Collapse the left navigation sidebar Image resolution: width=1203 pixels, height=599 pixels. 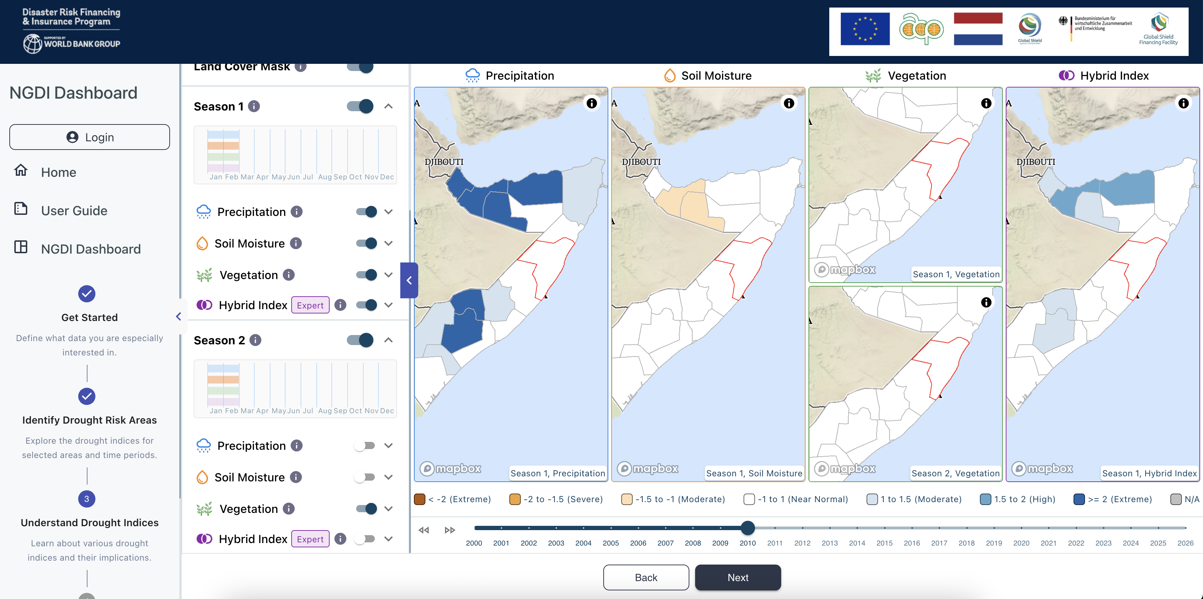point(178,317)
